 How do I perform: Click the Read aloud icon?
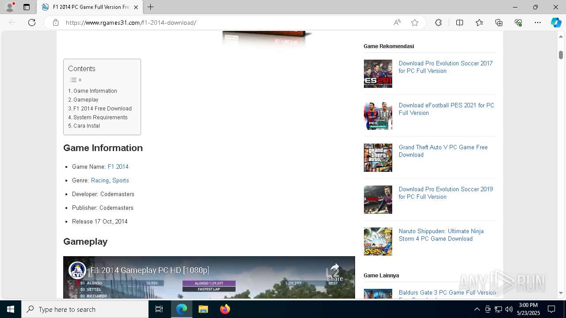click(x=397, y=23)
